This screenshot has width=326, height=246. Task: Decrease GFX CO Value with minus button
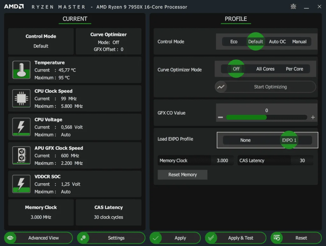tap(220, 117)
